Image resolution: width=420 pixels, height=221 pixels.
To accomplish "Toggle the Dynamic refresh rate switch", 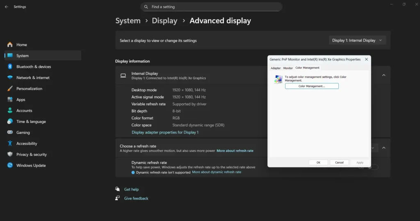I will 373,167.
